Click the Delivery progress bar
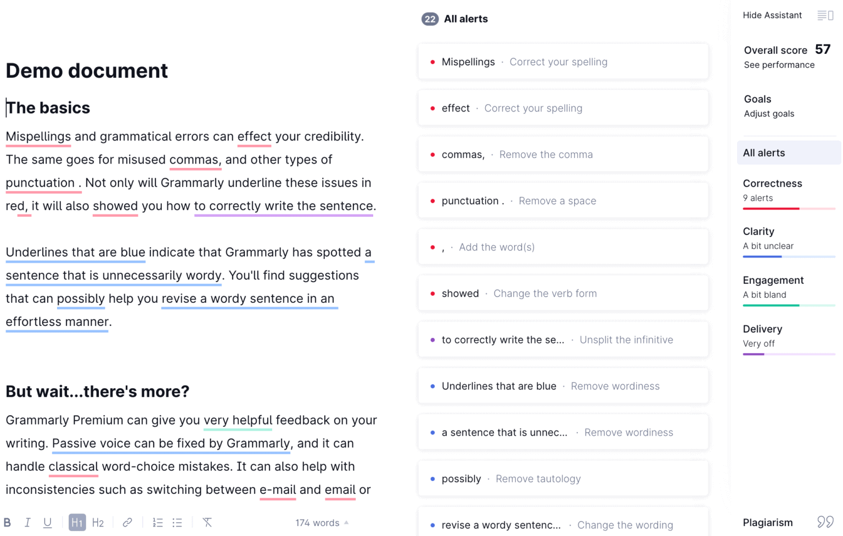 point(789,354)
